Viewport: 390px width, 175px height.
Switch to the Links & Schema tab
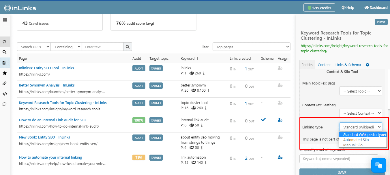348,65
